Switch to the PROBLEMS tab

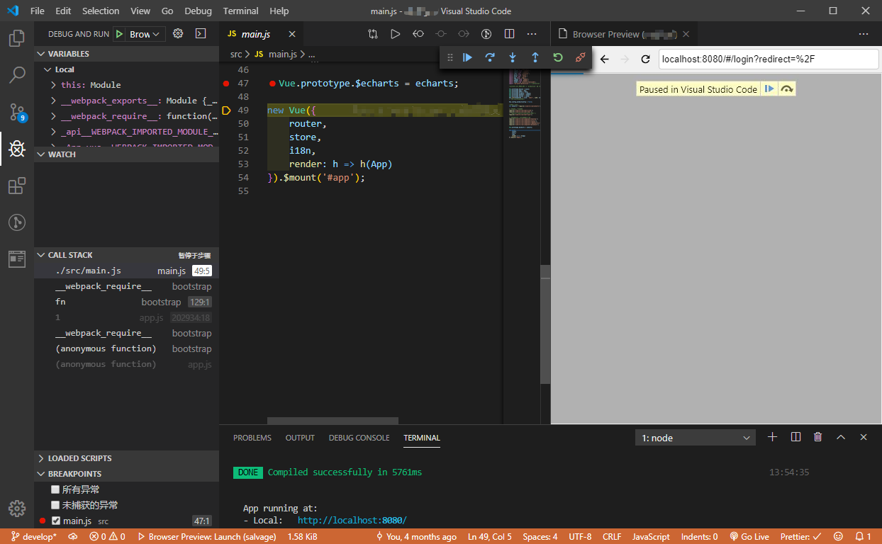[252, 438]
